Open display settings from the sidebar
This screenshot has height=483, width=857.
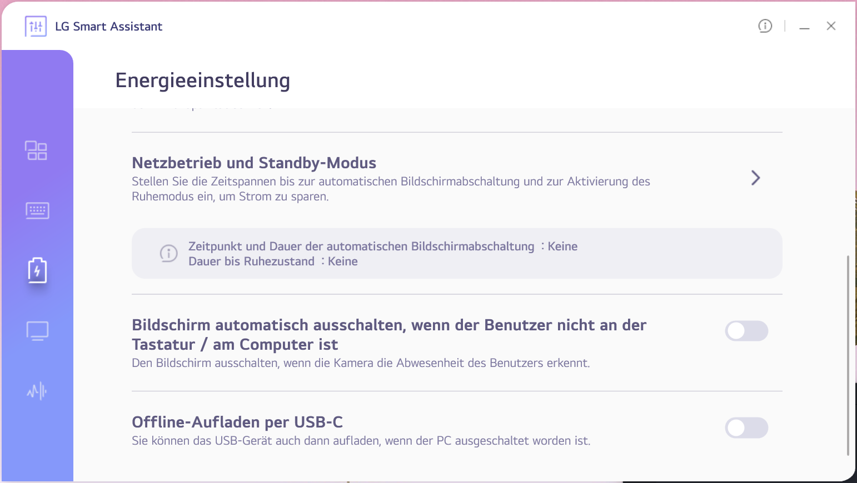(x=37, y=331)
